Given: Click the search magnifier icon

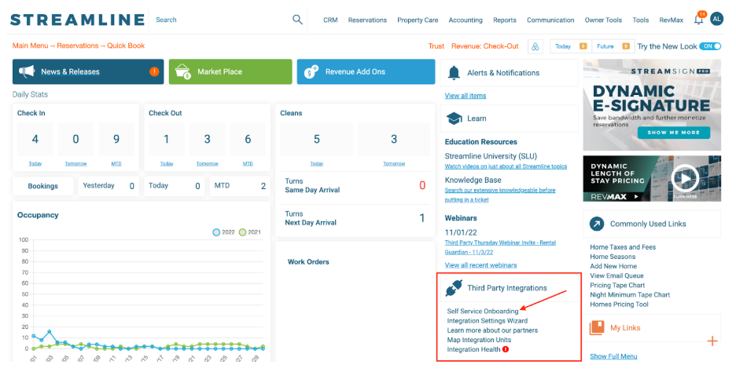Looking at the screenshot, I should pos(297,20).
